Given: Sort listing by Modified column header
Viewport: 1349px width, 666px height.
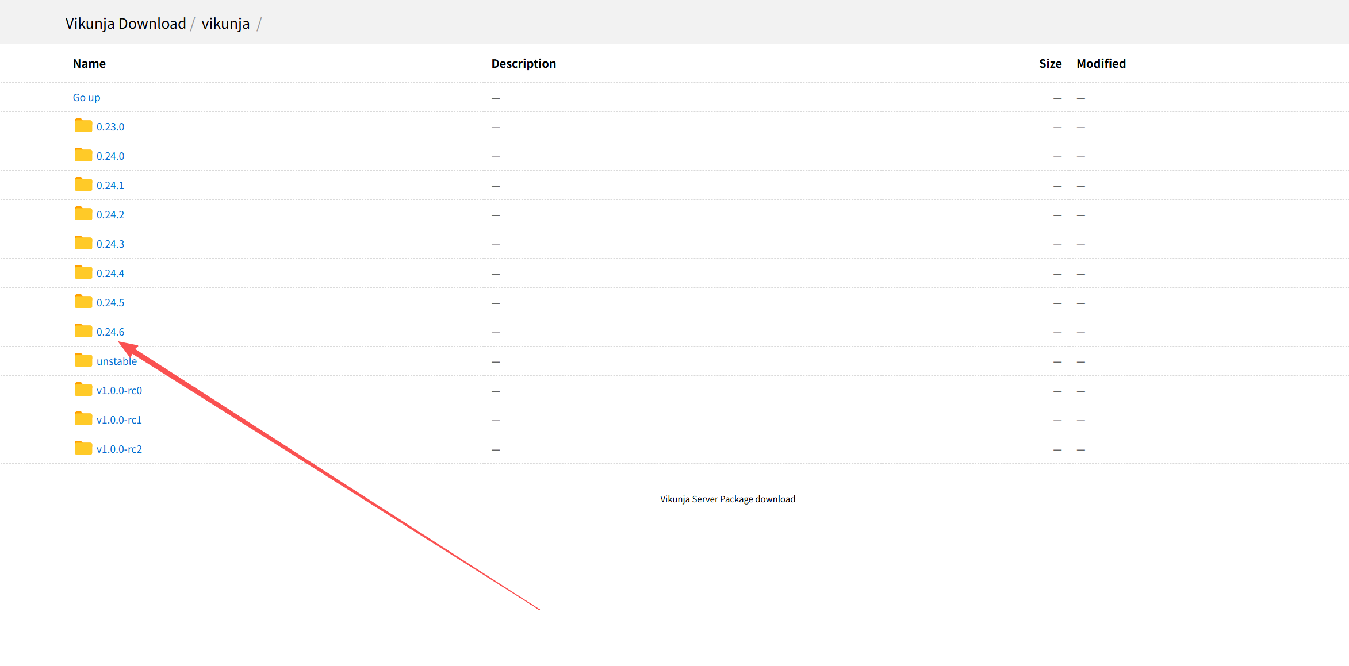Looking at the screenshot, I should click(x=1101, y=64).
